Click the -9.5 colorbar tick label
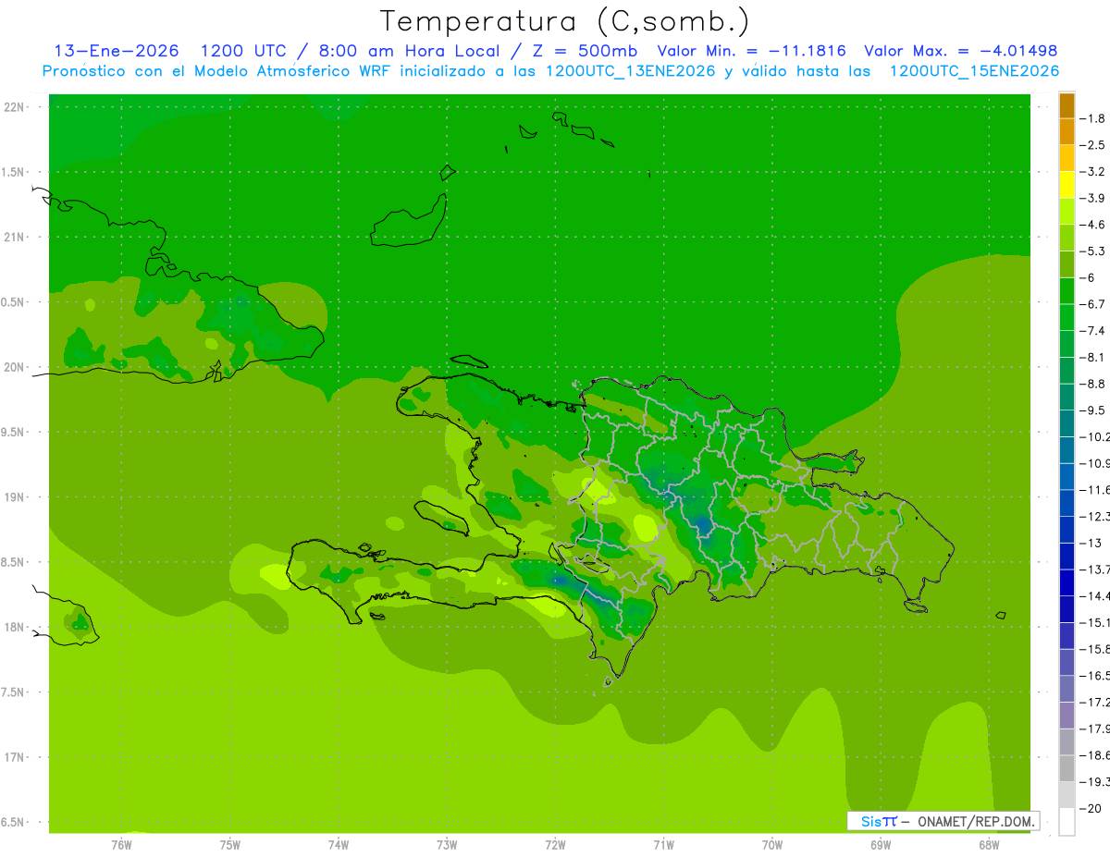This screenshot has width=1110, height=857. [x=1094, y=410]
